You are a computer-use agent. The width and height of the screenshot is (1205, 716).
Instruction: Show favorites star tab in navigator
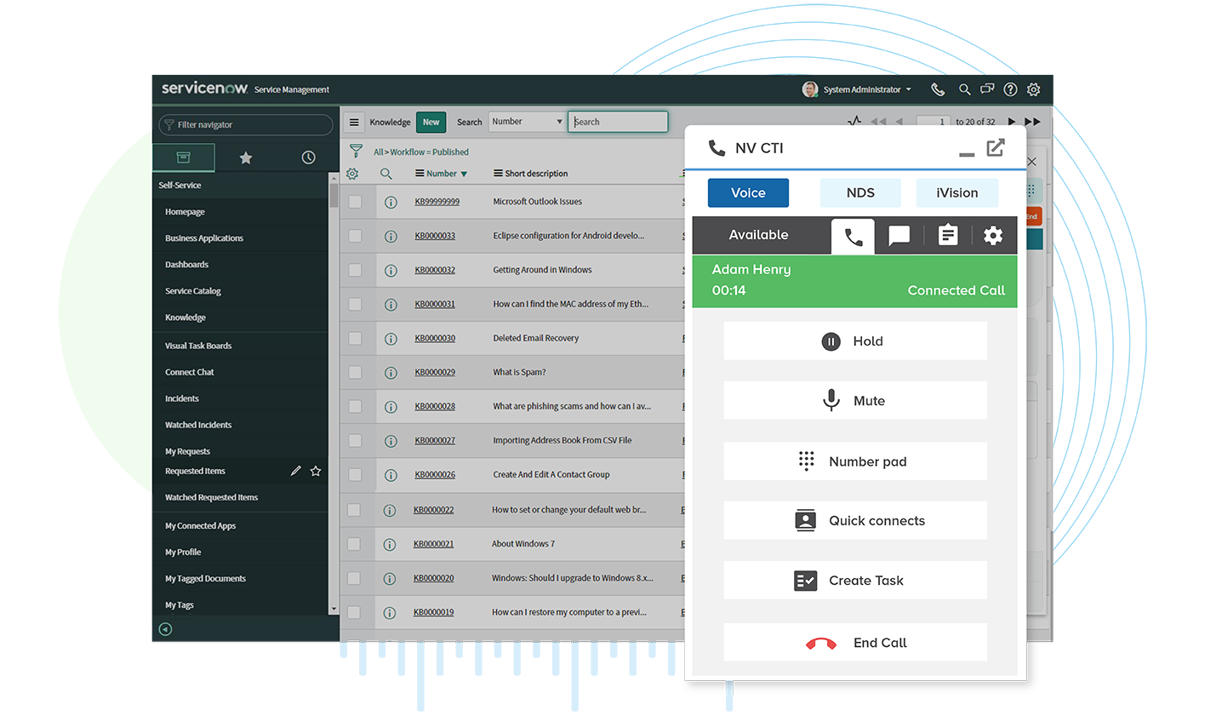pos(246,158)
